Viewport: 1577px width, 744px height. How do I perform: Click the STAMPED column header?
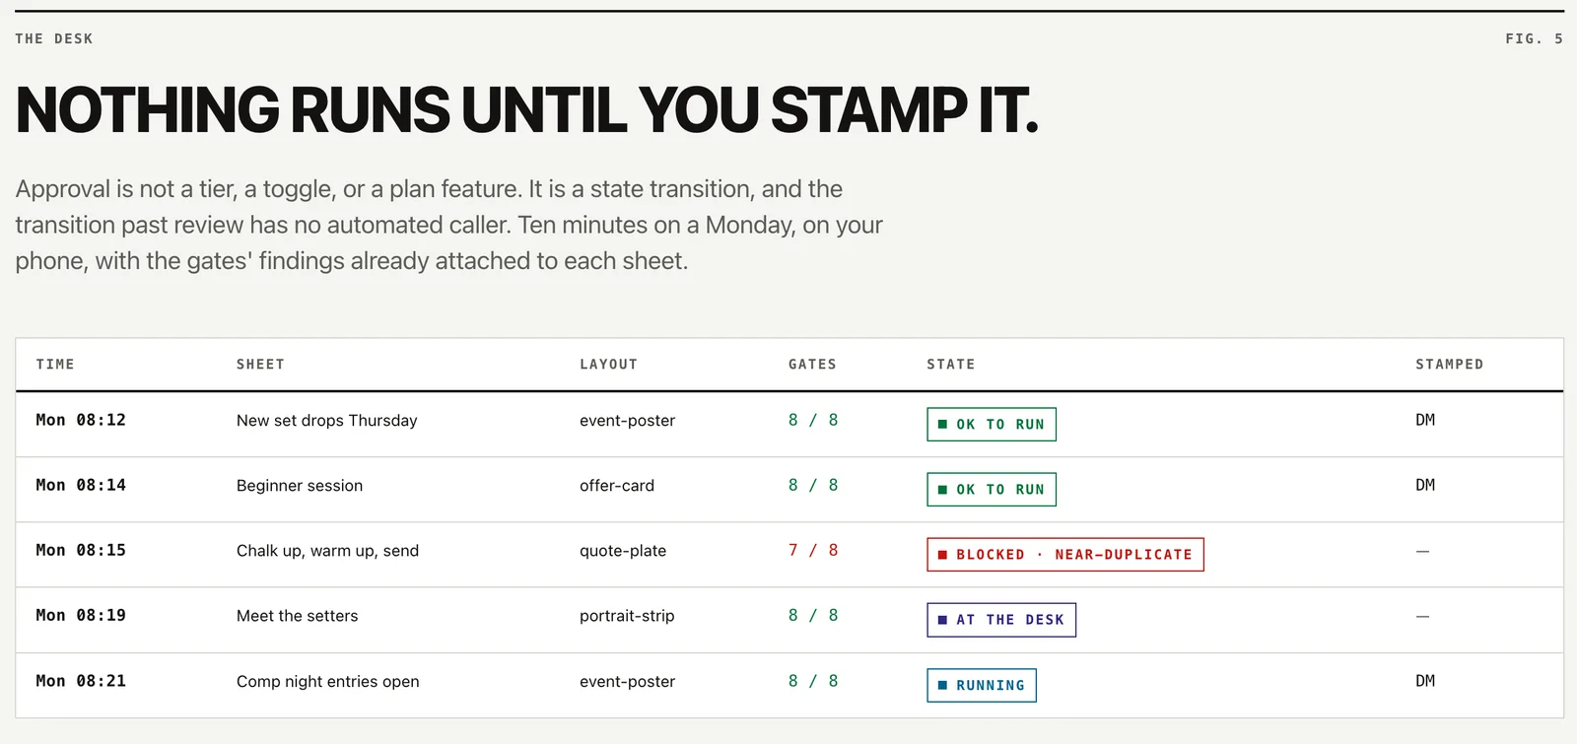click(x=1449, y=365)
